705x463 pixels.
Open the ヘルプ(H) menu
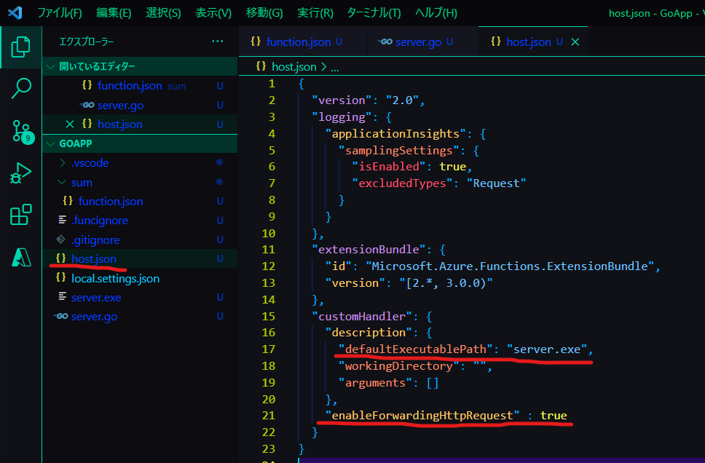pos(436,12)
